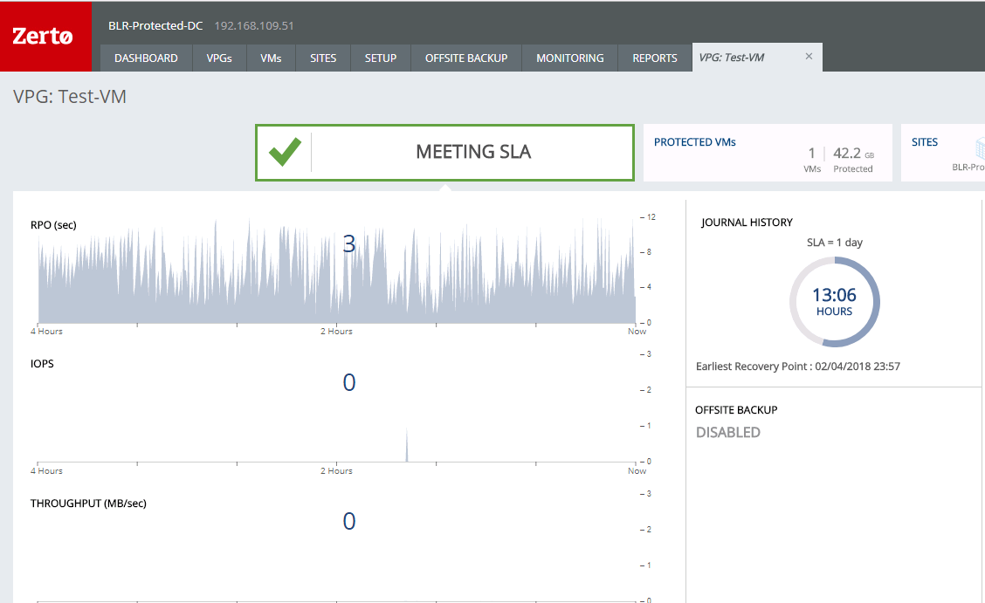Go to the VMs tab
The width and height of the screenshot is (985, 603).
pos(271,58)
